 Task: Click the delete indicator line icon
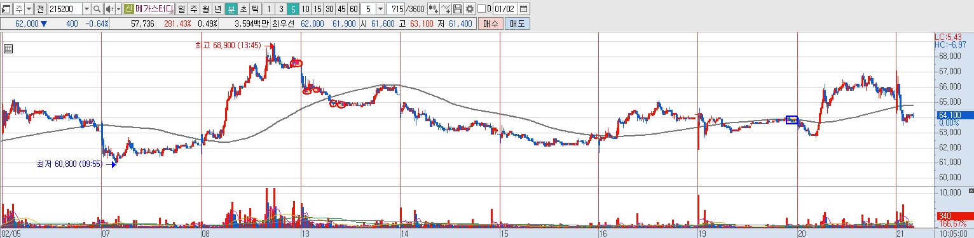pyautogui.click(x=446, y=9)
